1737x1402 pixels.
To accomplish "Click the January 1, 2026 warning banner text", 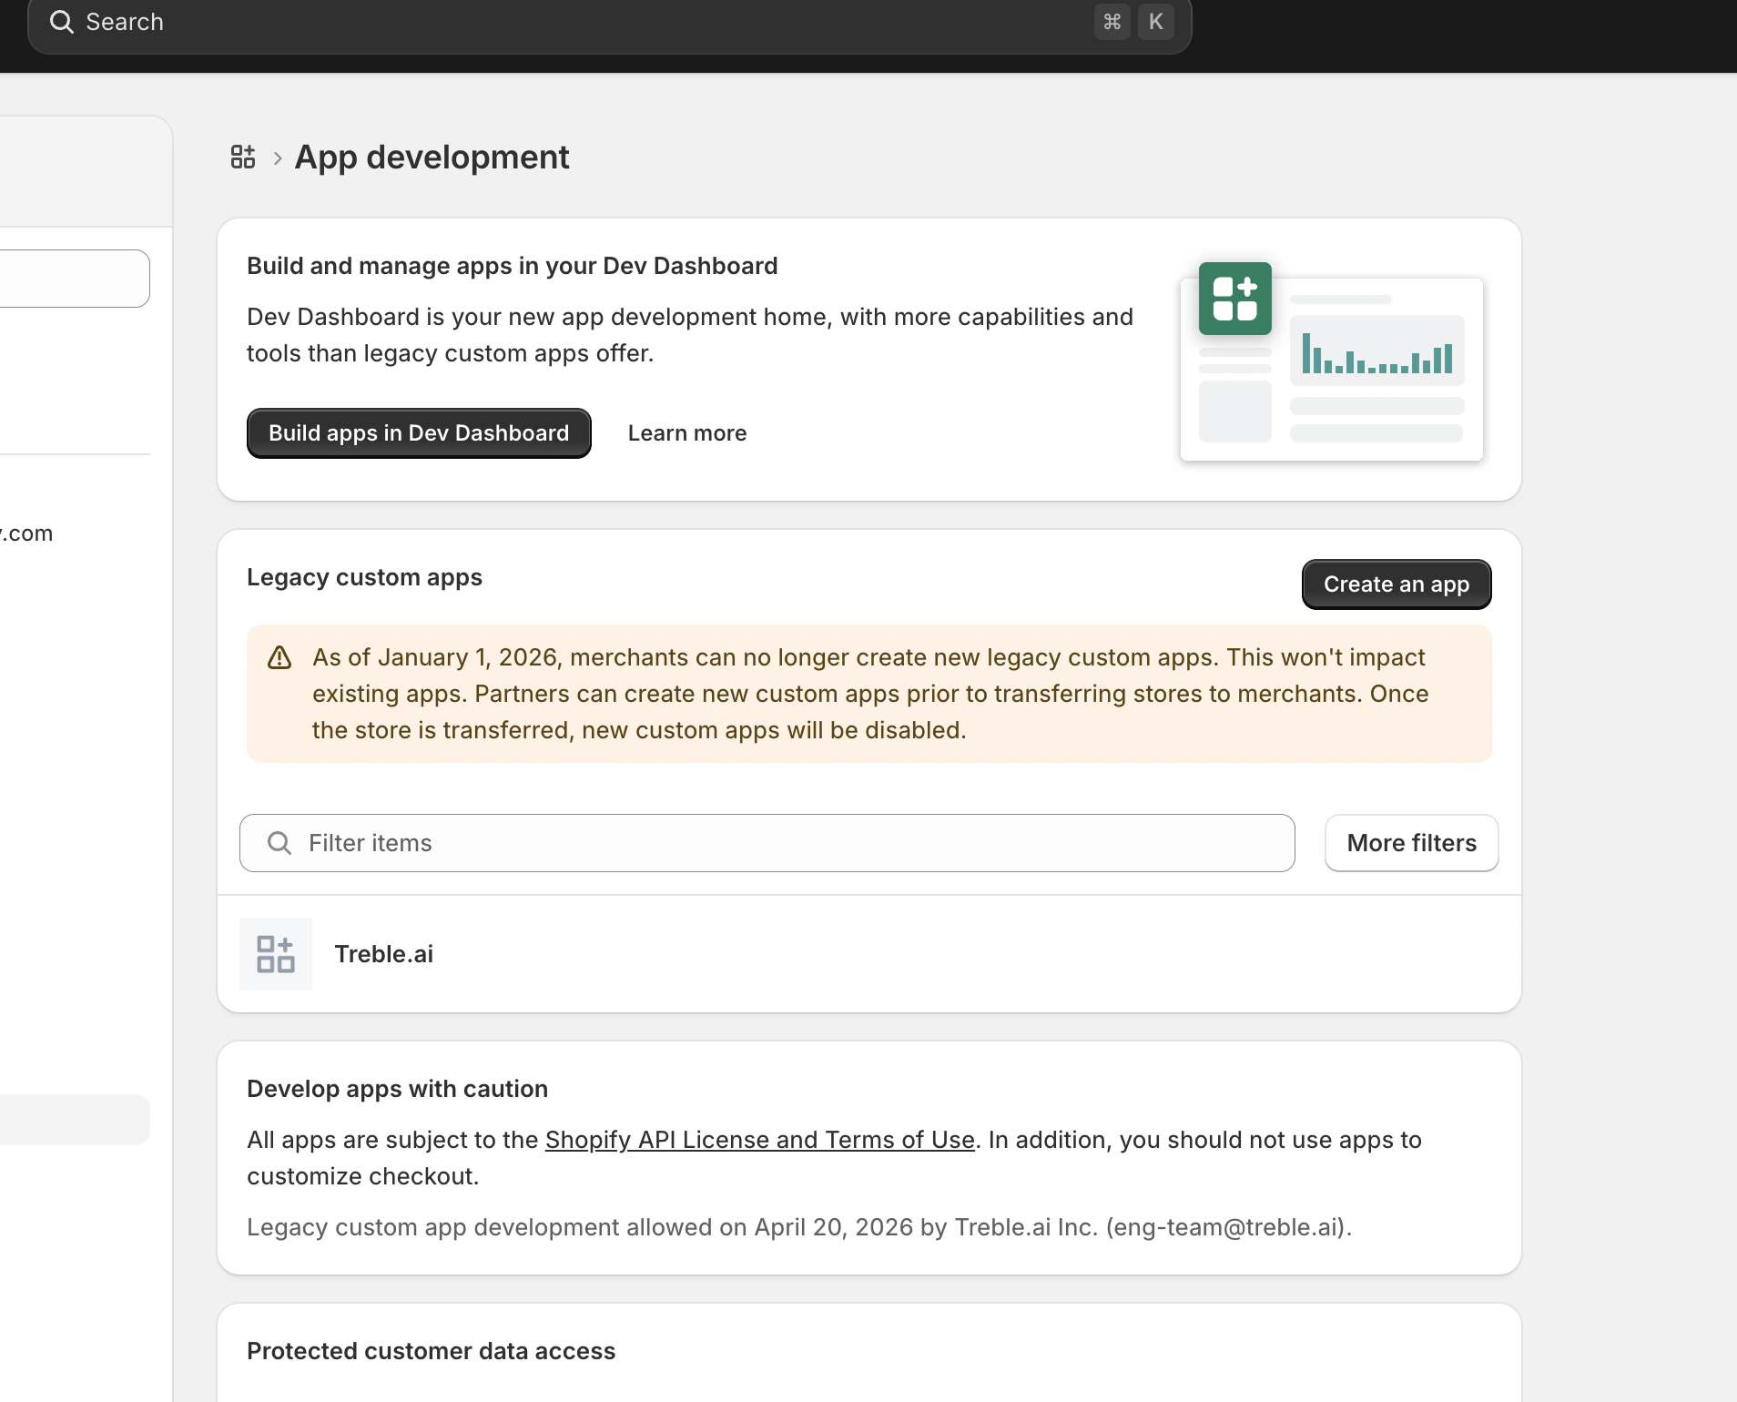I will 870,694.
